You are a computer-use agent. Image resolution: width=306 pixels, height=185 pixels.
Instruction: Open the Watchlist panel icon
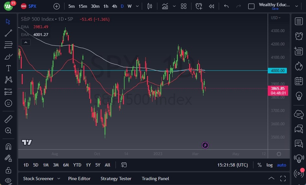tap(299, 21)
